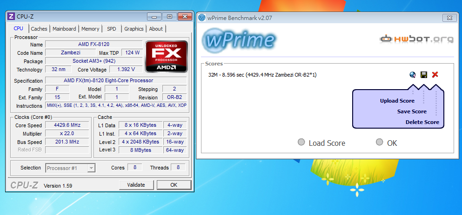Switch to the Mainboard tab
The image size is (462, 215).
[x=64, y=29]
